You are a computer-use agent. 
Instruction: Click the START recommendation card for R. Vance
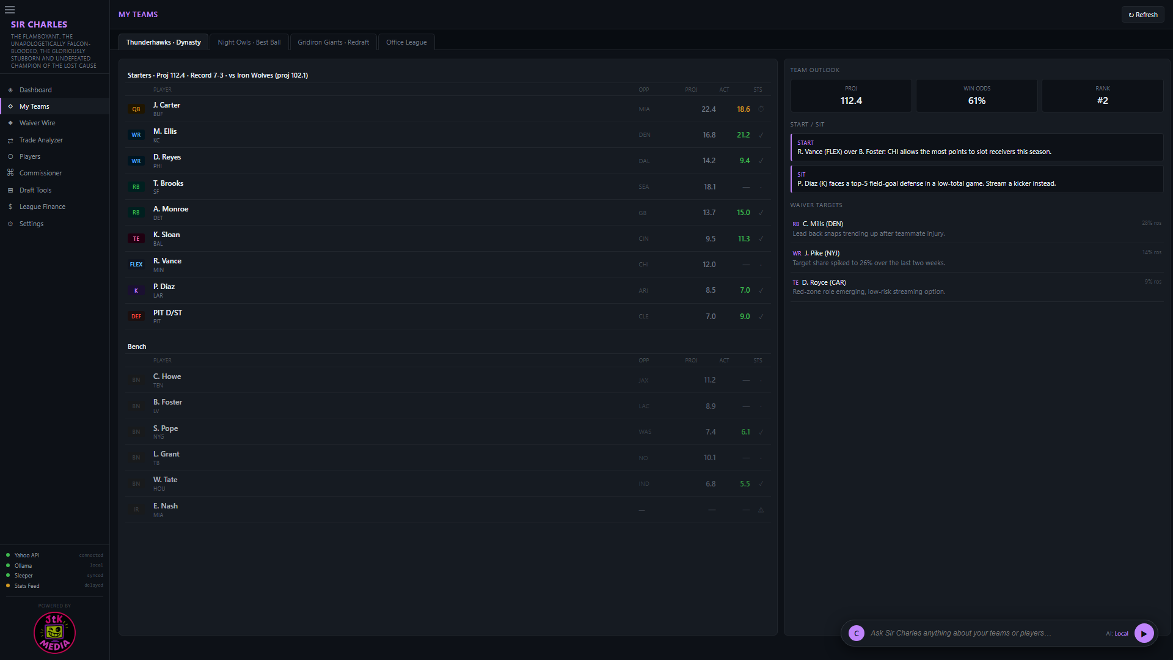[976, 147]
